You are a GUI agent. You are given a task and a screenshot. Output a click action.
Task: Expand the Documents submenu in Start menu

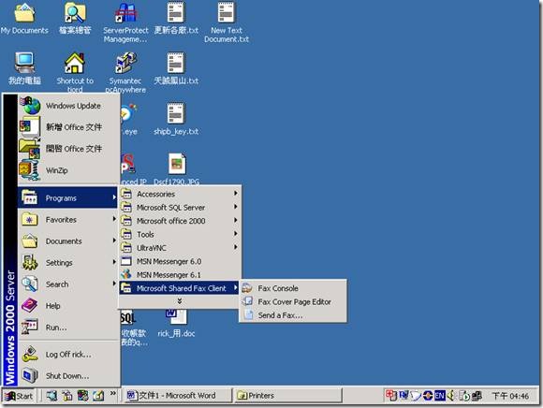[67, 240]
